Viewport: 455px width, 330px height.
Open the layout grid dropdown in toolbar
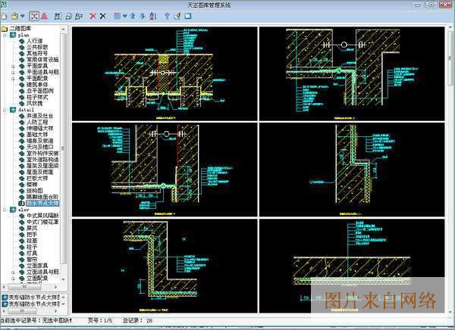coord(124,15)
